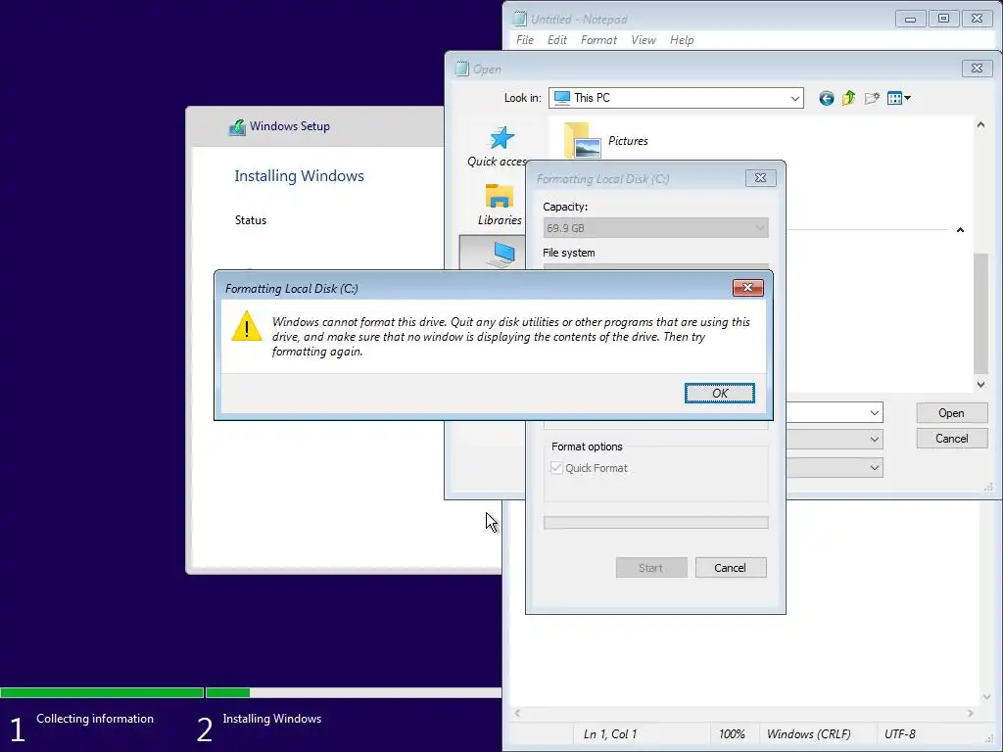Image resolution: width=1003 pixels, height=752 pixels.
Task: Open the Format menu in Notepad
Action: (598, 39)
